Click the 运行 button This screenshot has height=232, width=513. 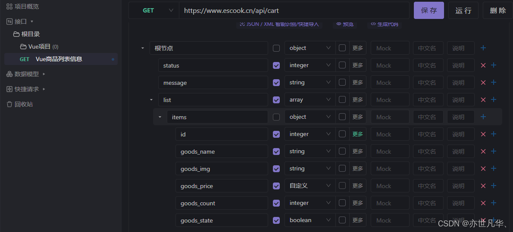(x=463, y=10)
